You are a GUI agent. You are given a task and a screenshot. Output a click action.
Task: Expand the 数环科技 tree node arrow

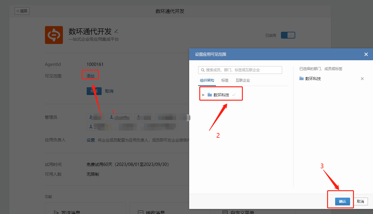point(203,95)
